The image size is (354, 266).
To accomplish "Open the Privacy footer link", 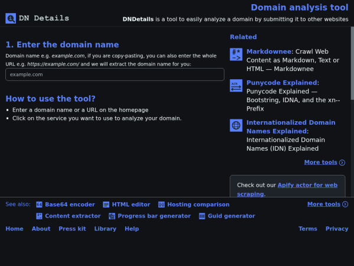I will pos(337,229).
